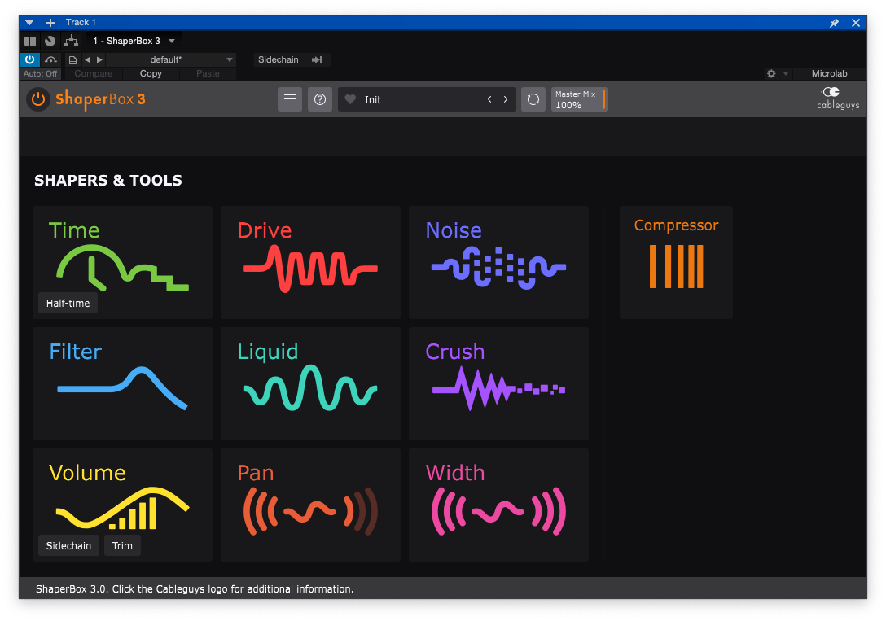This screenshot has width=886, height=621.
Task: Open the plugin window triangle menu
Action: pos(29,23)
